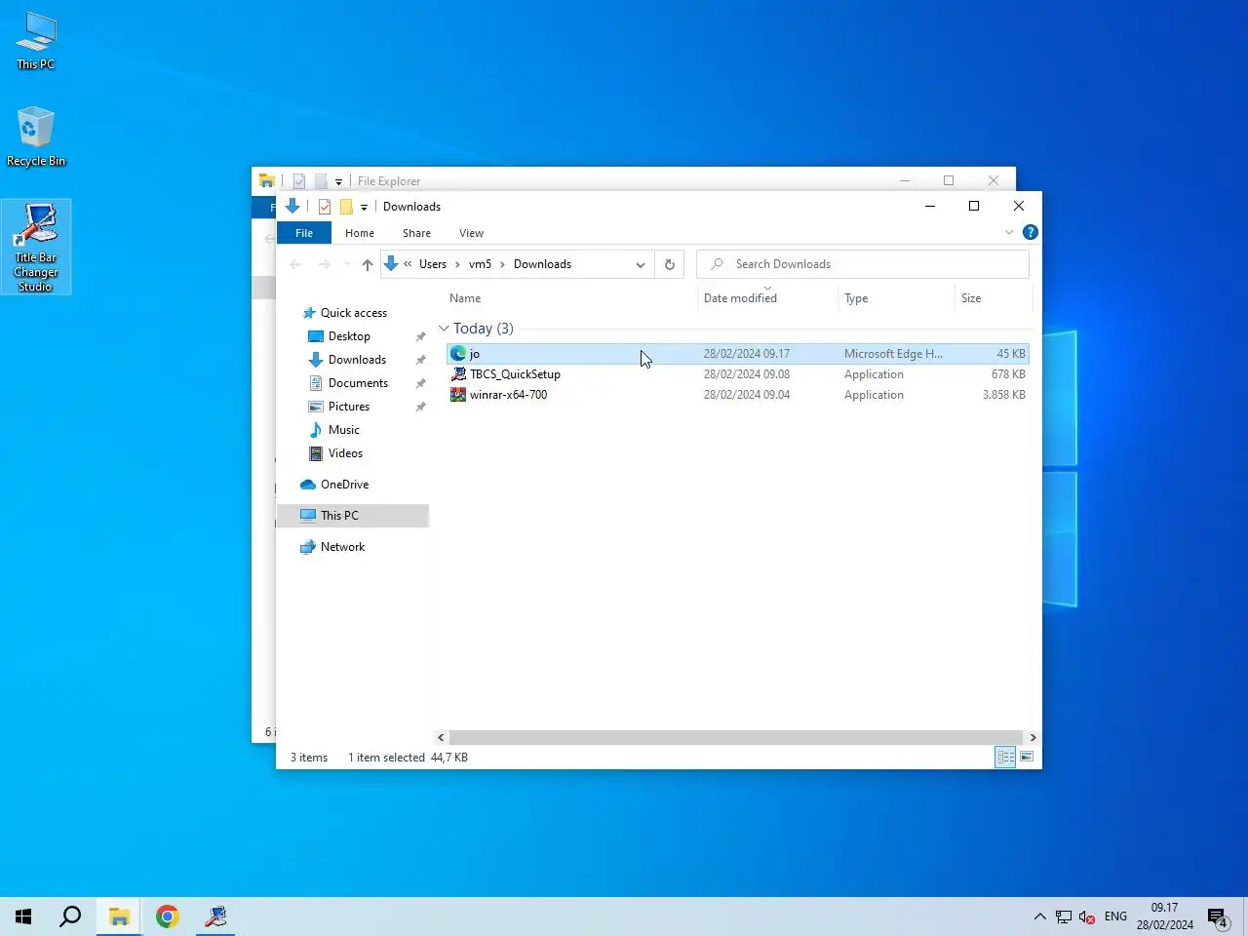This screenshot has width=1248, height=936.
Task: Go up one folder level
Action: click(x=368, y=264)
